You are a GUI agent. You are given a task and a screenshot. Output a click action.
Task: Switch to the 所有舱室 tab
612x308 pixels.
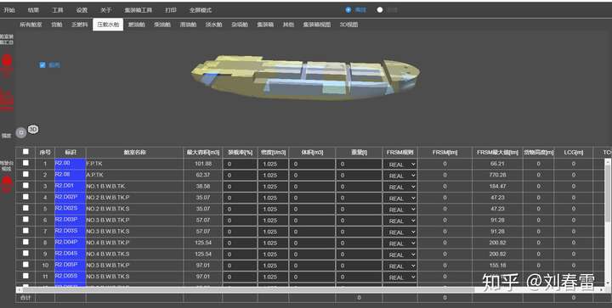[31, 25]
